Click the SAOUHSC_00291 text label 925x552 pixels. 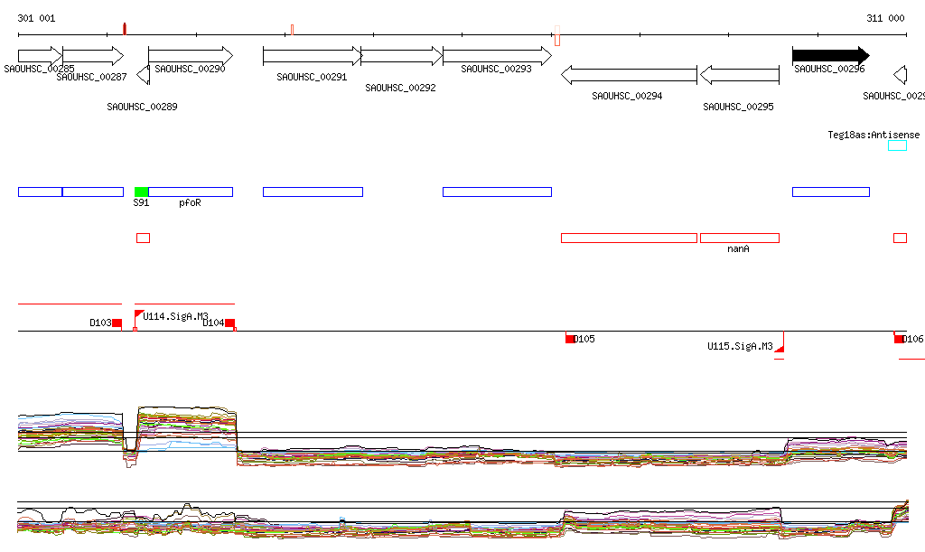coord(312,78)
